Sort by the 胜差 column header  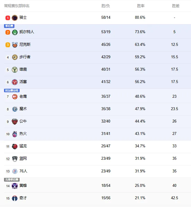pyautogui.click(x=175, y=6)
